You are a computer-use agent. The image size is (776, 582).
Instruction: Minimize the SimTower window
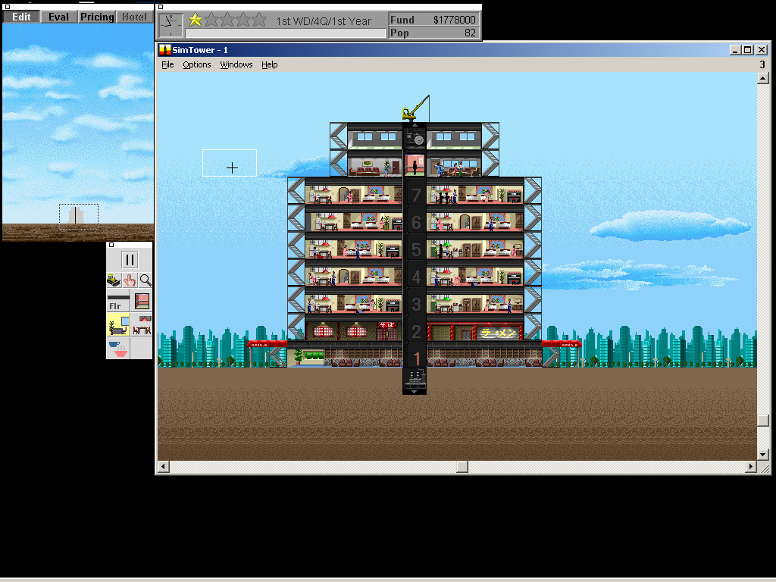(735, 50)
